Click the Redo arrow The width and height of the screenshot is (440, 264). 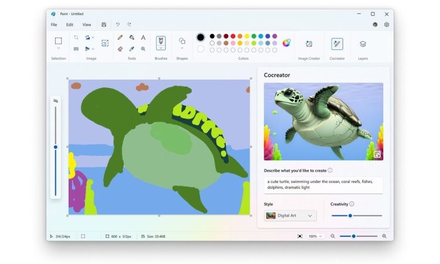pyautogui.click(x=129, y=25)
